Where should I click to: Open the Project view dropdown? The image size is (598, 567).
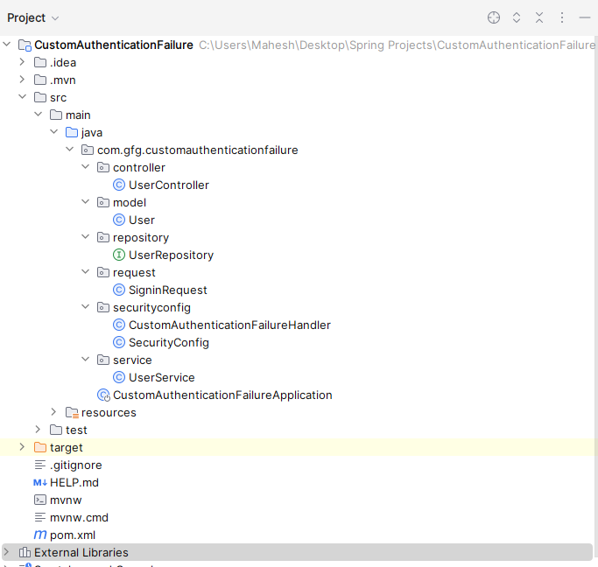[x=32, y=17]
